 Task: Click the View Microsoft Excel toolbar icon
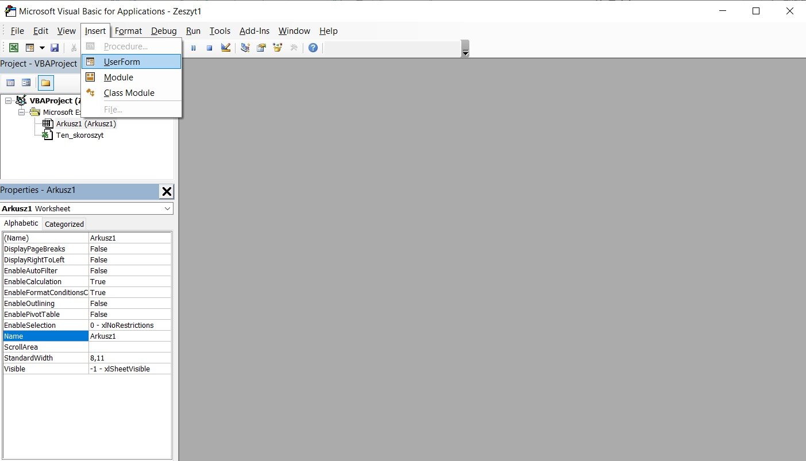click(14, 48)
